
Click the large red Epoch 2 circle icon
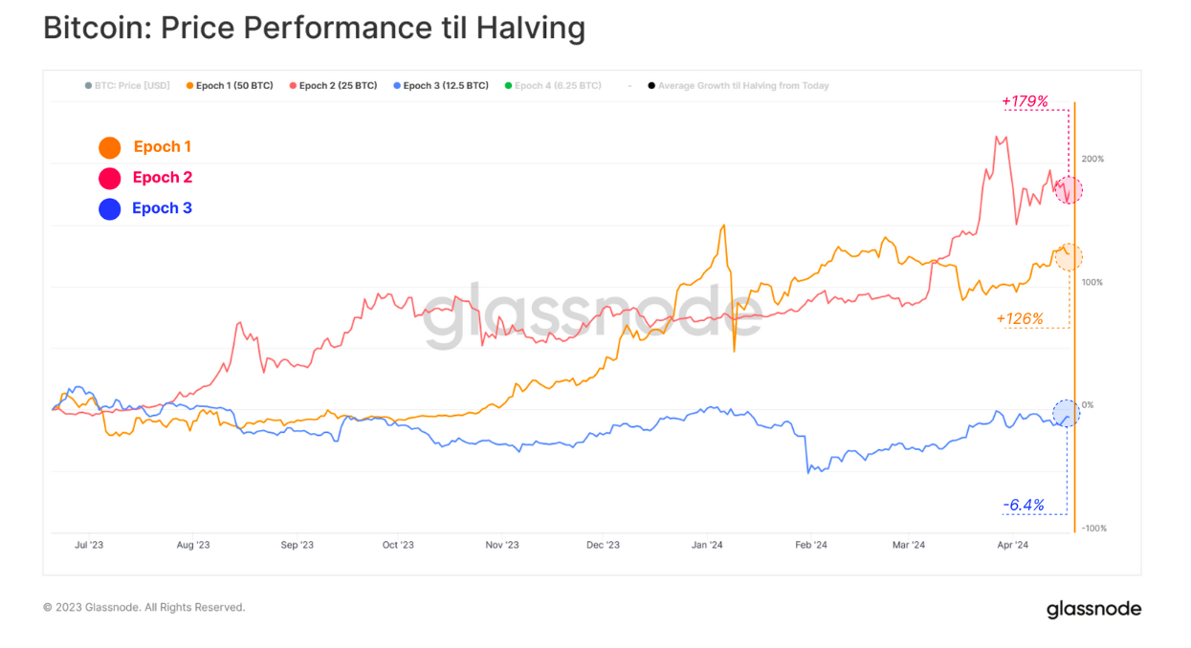[110, 178]
